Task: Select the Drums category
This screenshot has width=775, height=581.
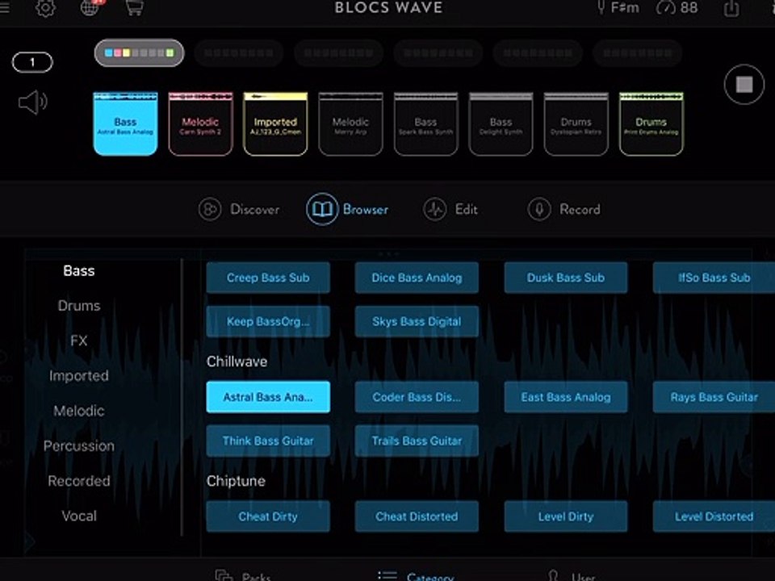Action: tap(79, 306)
